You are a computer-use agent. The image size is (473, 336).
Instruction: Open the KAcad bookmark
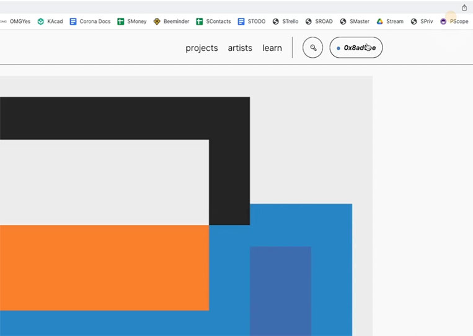(x=50, y=22)
